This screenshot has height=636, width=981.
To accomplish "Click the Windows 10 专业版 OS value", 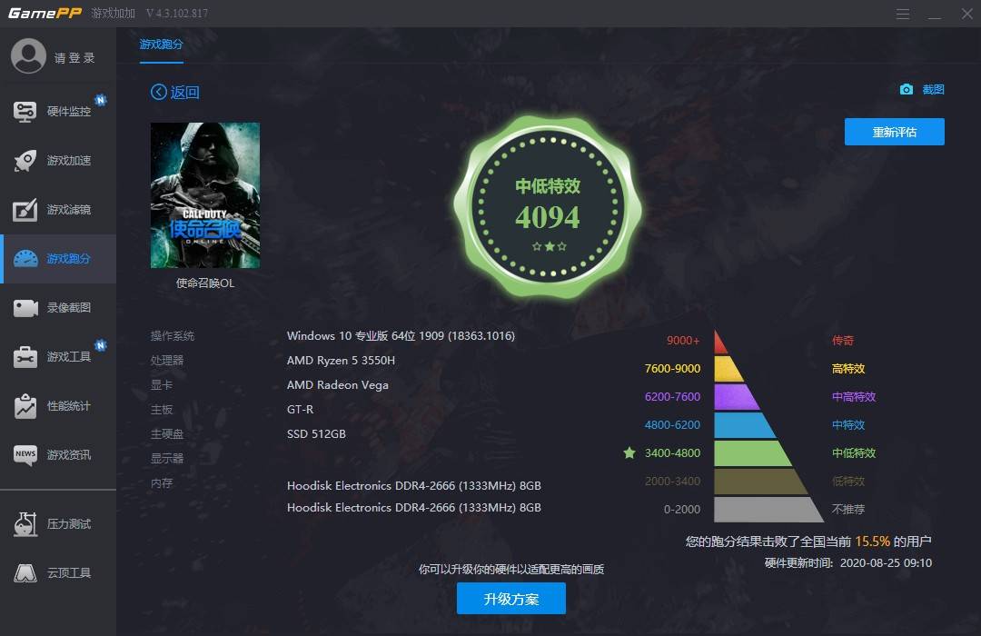I will point(401,336).
